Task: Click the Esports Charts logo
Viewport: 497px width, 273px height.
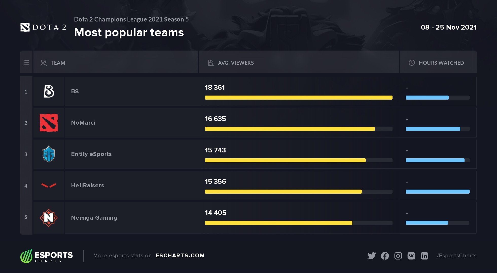Action: click(47, 256)
